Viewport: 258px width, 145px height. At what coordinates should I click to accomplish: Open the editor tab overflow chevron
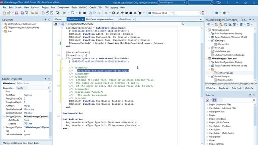pos(201,19)
